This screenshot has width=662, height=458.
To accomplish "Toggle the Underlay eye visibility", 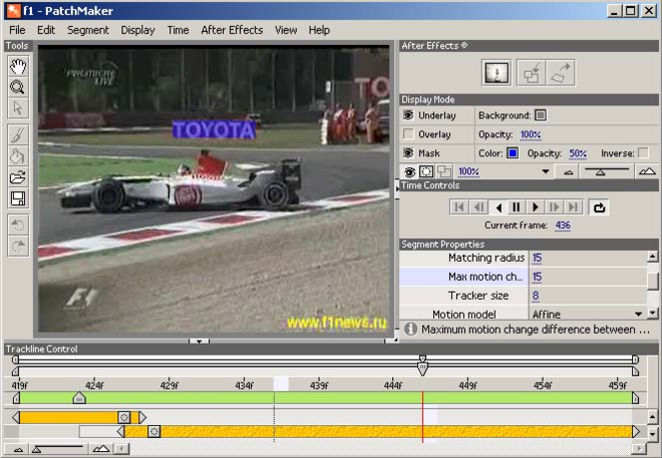I will 408,115.
